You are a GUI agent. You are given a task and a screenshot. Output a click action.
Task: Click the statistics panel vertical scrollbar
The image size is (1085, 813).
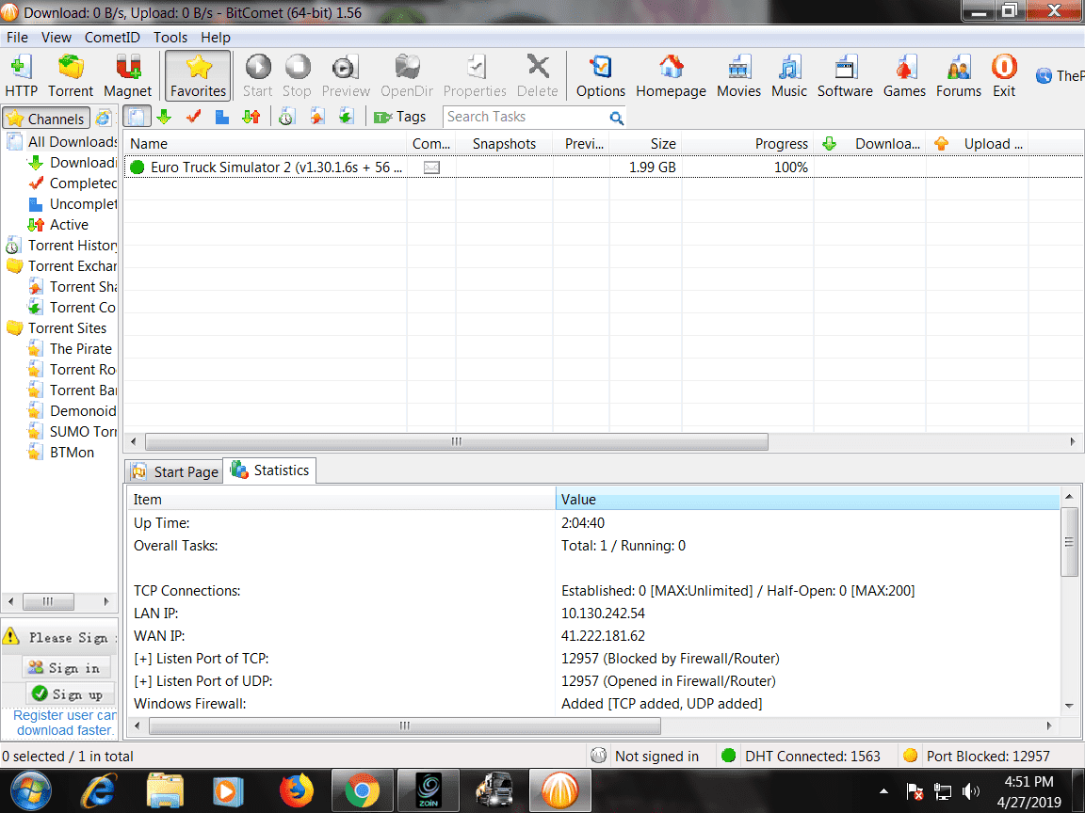pos(1069,543)
